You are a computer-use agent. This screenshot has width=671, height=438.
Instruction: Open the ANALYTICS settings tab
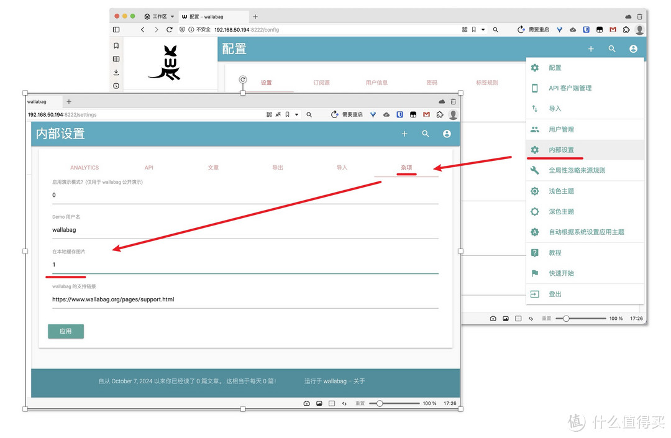84,168
